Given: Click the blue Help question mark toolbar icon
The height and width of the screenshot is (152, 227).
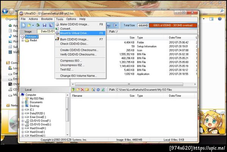Looking at the screenshot, I should pyautogui.click(x=109, y=25).
